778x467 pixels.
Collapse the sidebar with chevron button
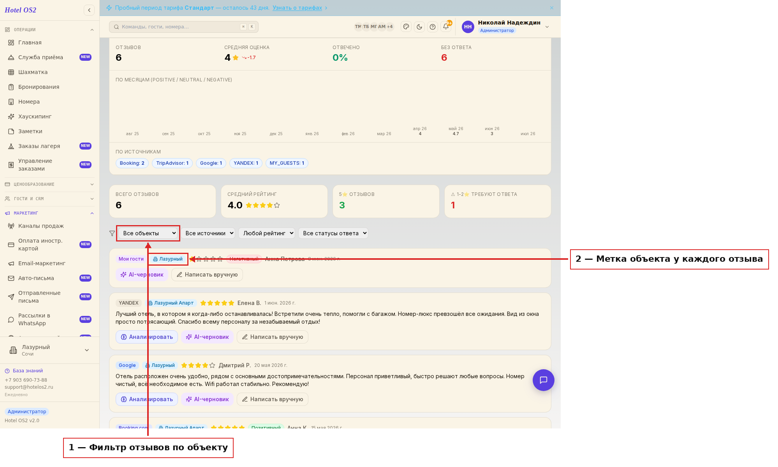pos(89,10)
